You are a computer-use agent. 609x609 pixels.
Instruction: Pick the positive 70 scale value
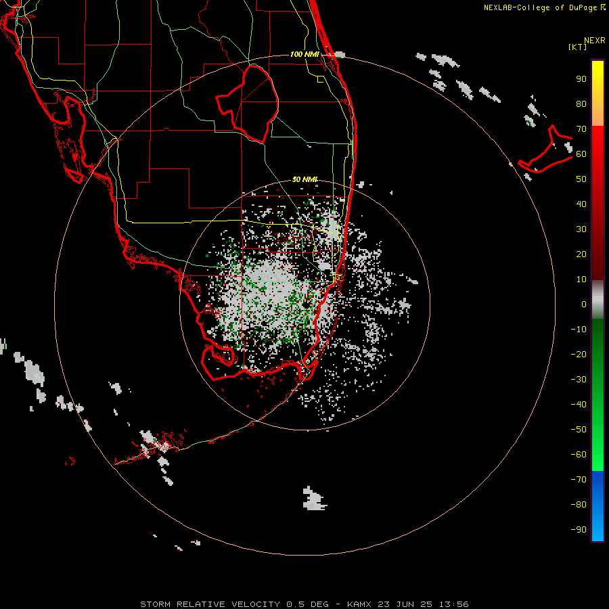click(581, 129)
